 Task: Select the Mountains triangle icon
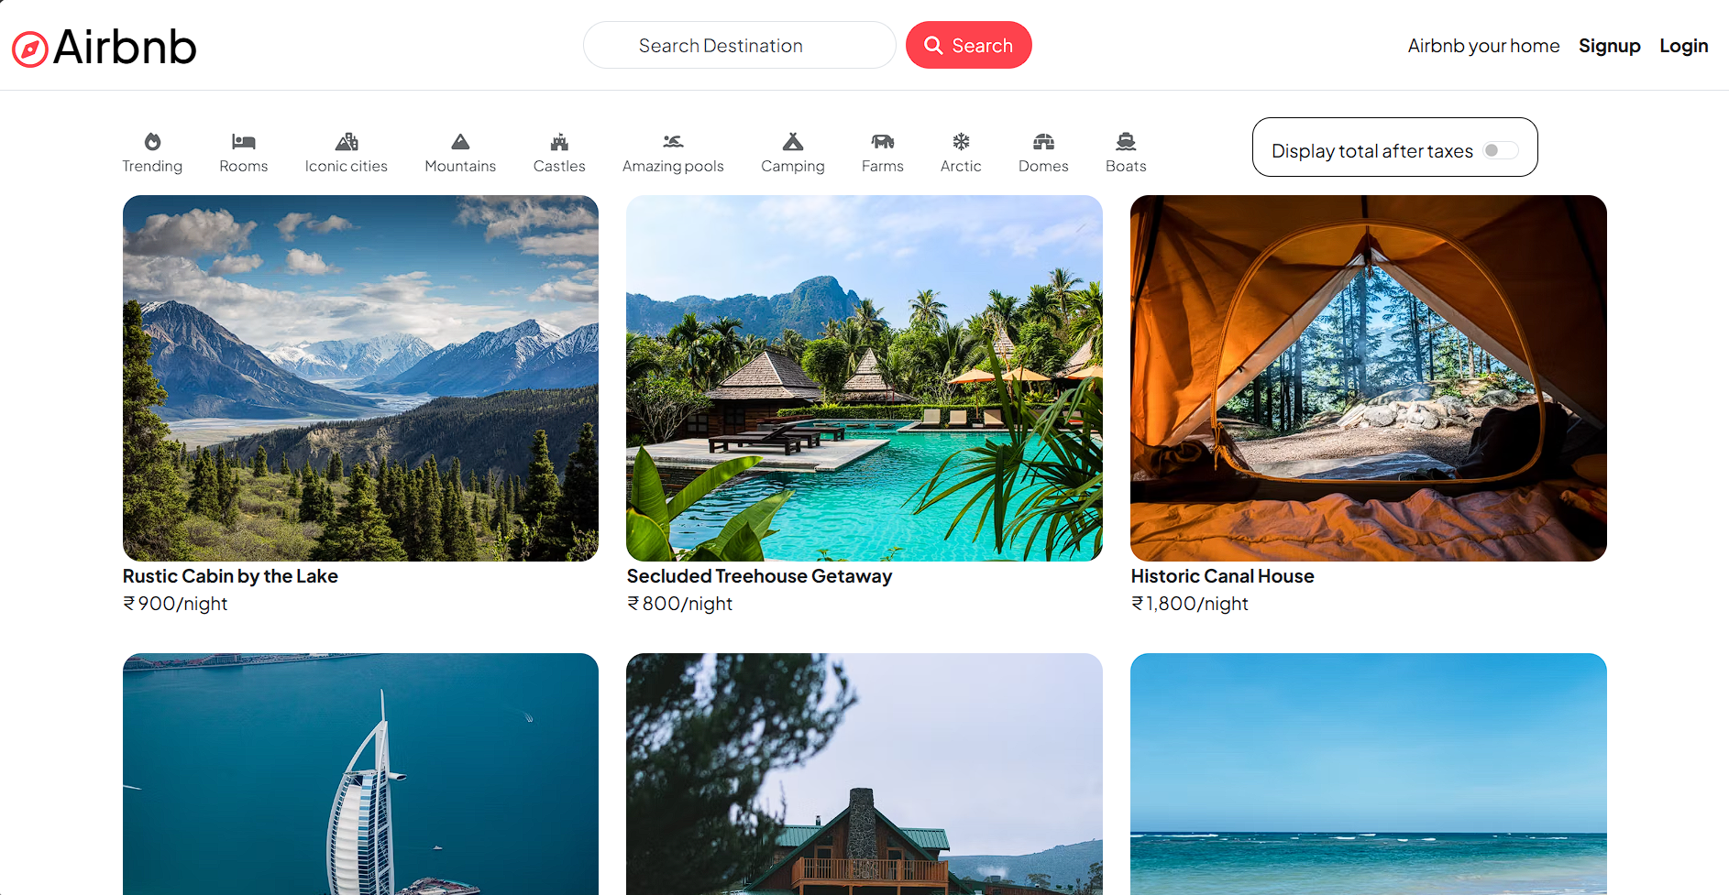pyautogui.click(x=460, y=141)
